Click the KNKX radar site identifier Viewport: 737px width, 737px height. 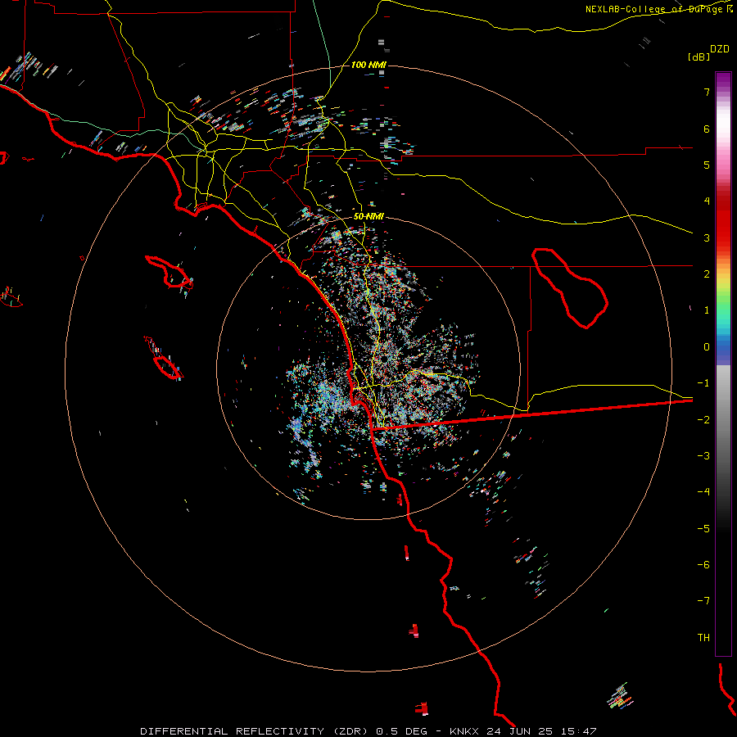coord(464,731)
